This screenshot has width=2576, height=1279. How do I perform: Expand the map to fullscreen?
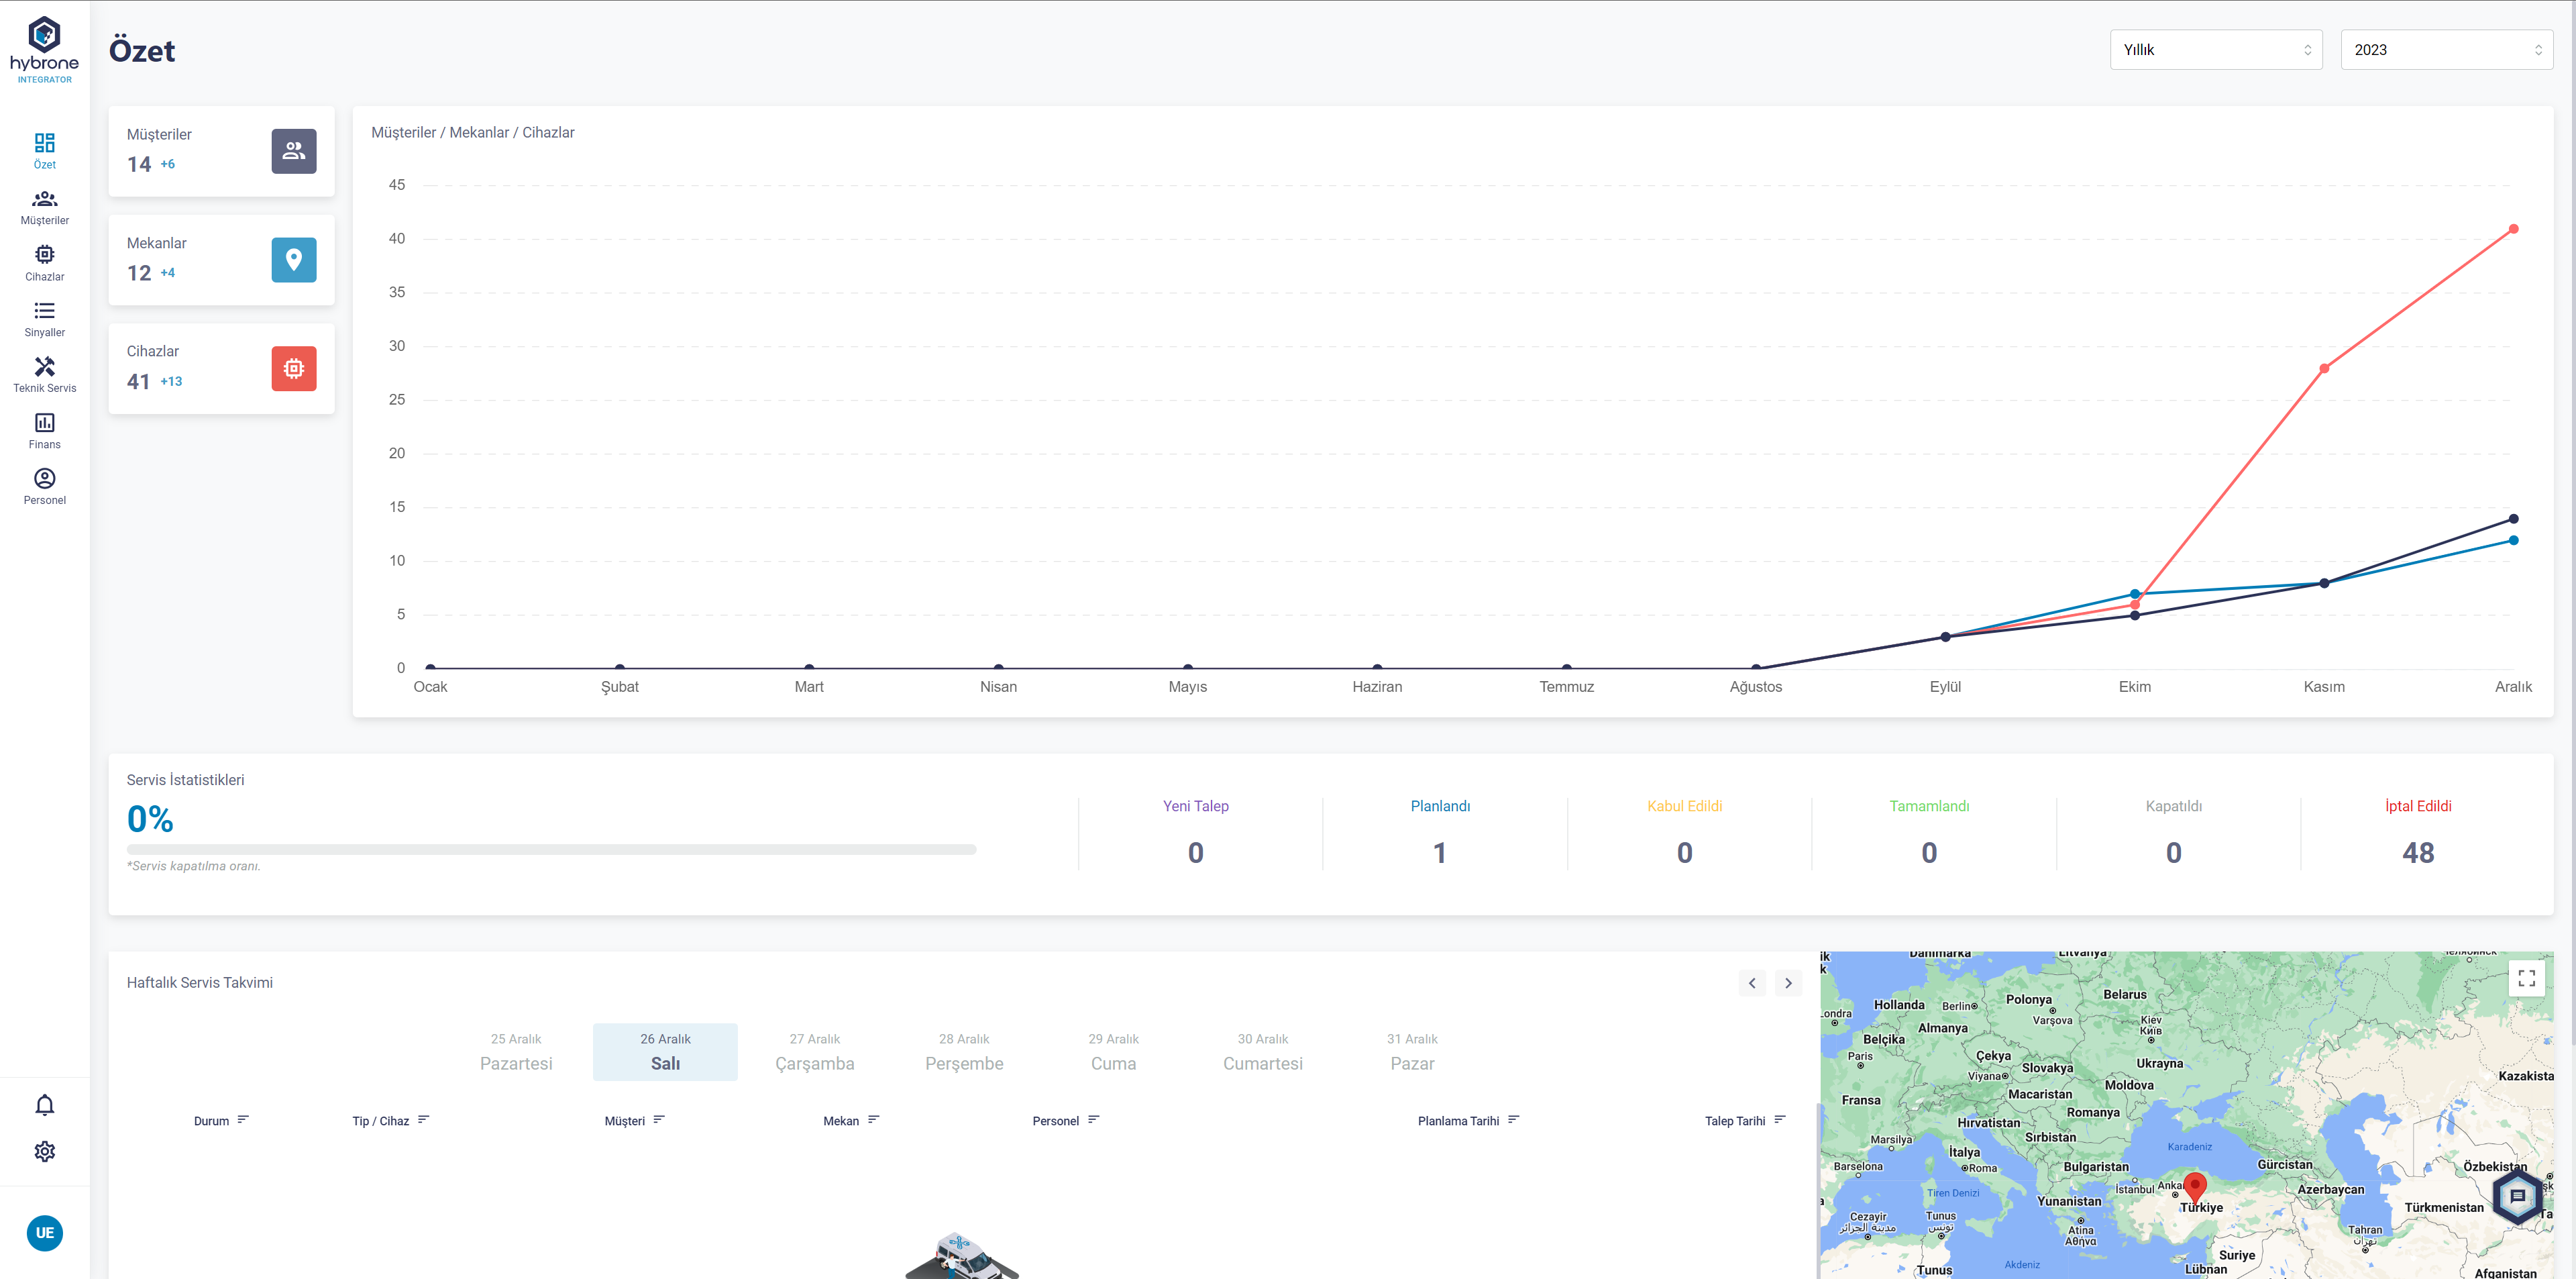(2526, 978)
